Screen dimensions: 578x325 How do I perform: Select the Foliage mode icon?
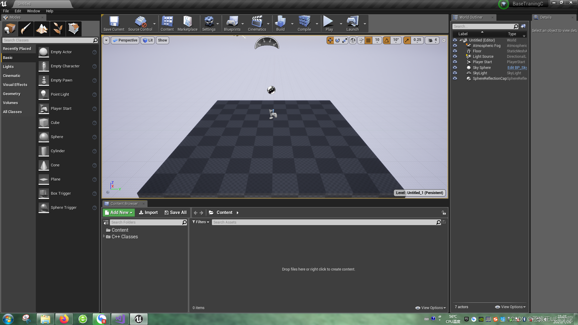point(57,29)
